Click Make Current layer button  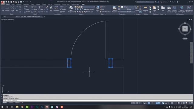89,9
